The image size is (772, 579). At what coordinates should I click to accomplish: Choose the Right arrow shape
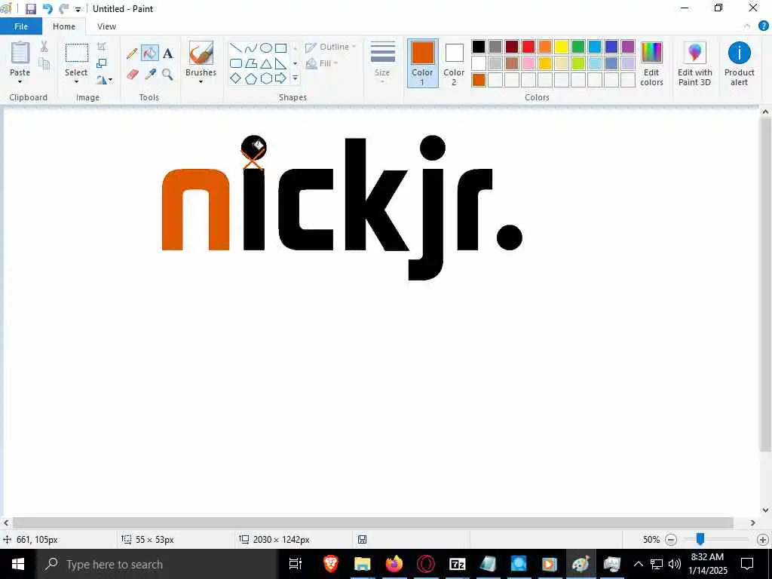(x=280, y=78)
